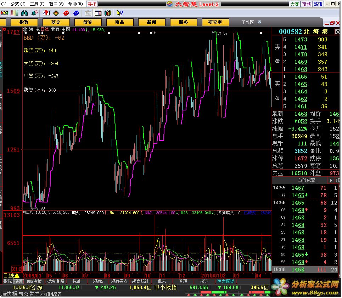
Task: Click the yellow diamond arrow icon
Action: point(56,13)
